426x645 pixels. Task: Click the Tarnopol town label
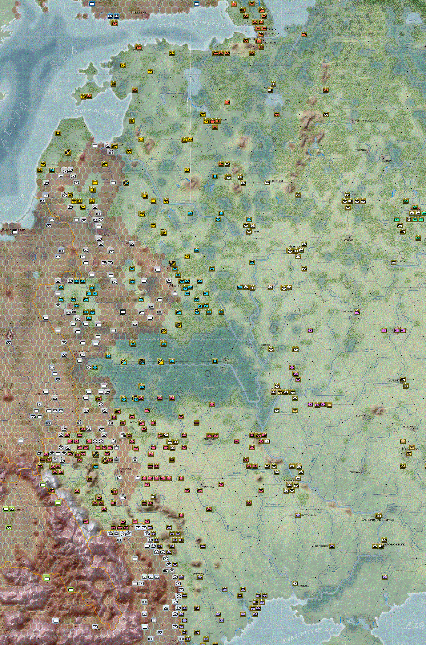[125, 469]
